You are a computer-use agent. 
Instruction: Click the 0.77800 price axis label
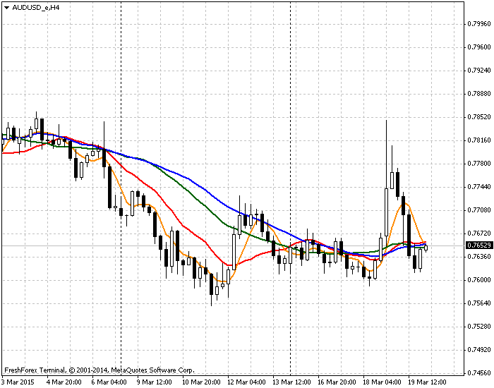(479, 164)
